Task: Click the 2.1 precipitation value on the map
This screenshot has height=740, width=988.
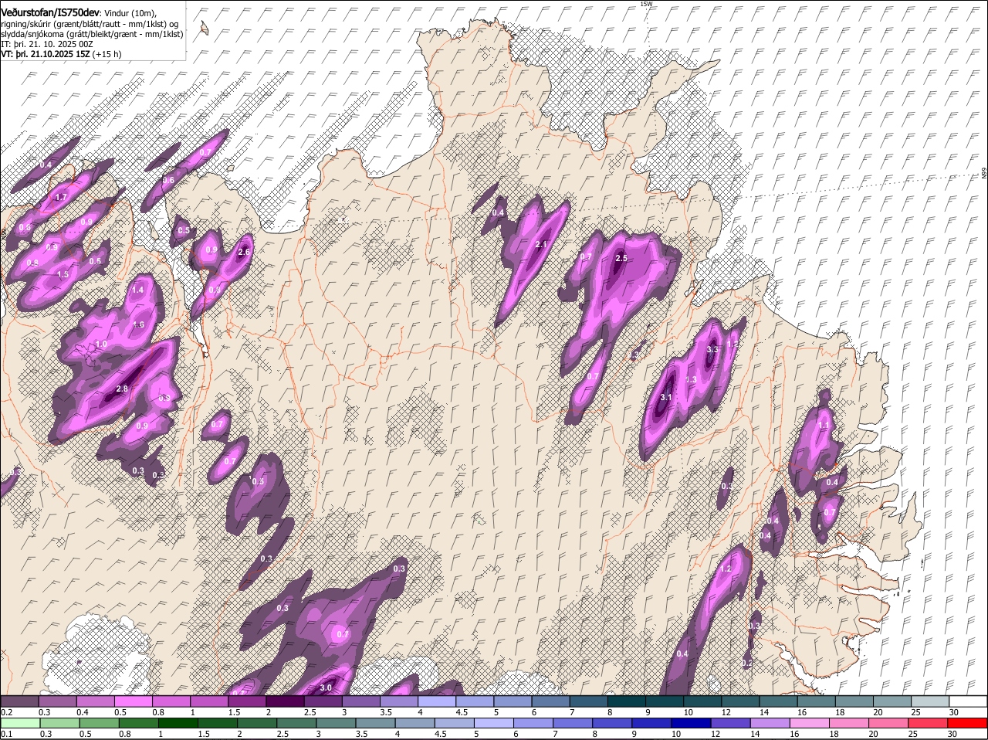Action: 541,245
